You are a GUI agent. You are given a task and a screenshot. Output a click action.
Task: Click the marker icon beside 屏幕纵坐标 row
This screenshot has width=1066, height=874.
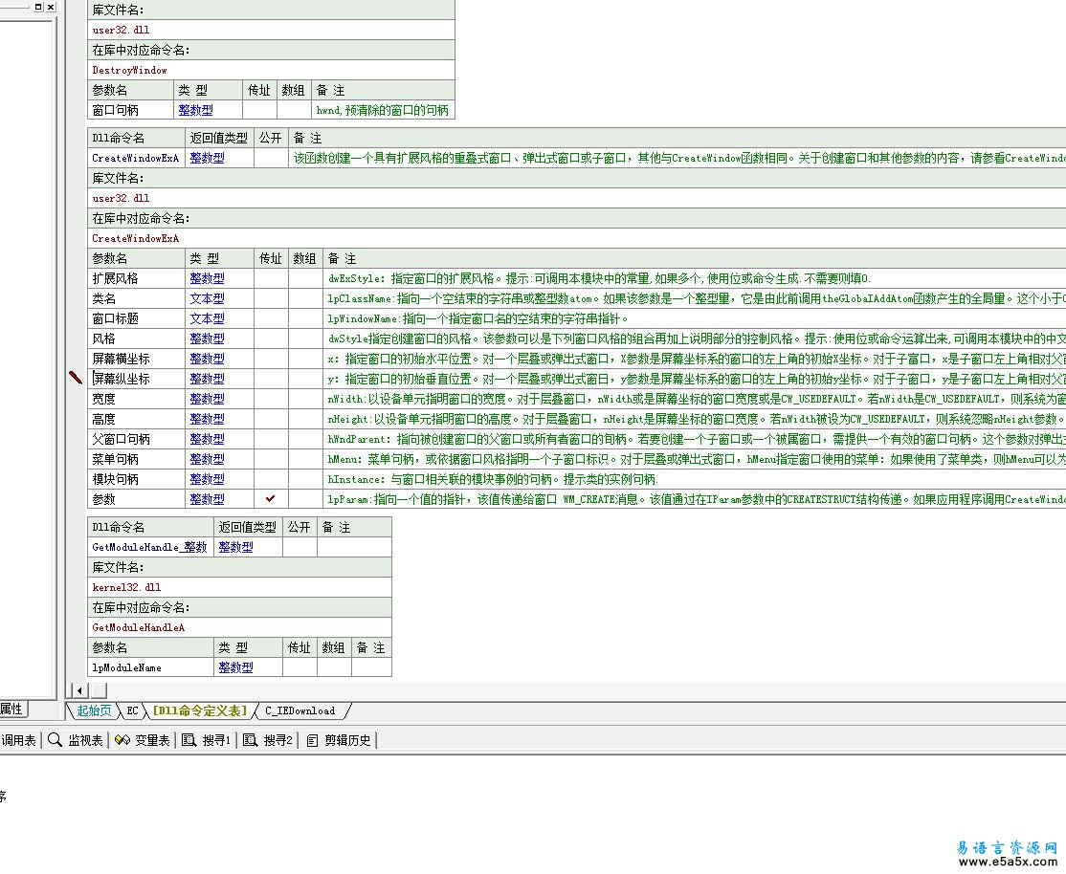click(x=76, y=379)
